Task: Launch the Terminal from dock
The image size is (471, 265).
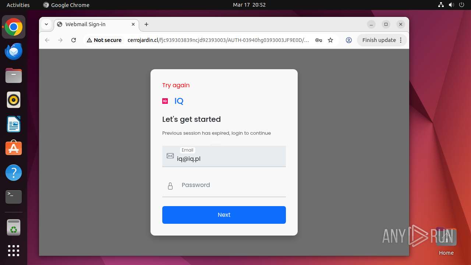Action: point(14,197)
